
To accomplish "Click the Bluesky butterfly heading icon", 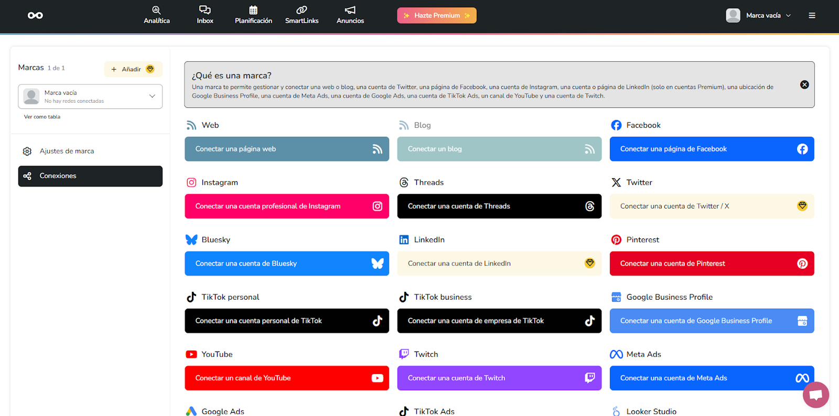I will click(191, 239).
